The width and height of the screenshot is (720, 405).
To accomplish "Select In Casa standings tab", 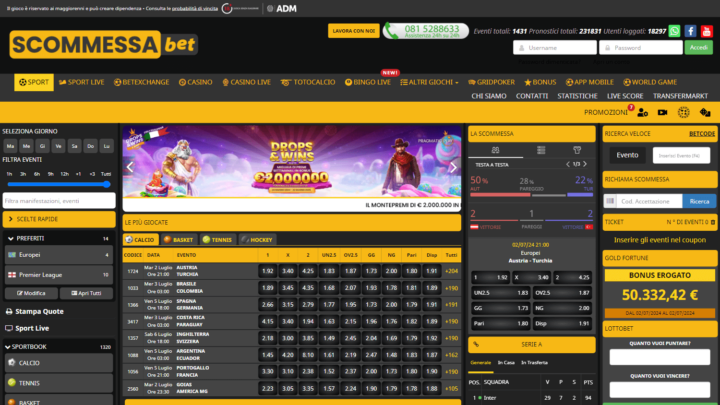I will [506, 363].
